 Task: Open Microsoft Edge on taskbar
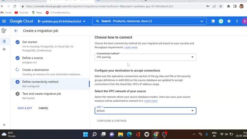129,134
